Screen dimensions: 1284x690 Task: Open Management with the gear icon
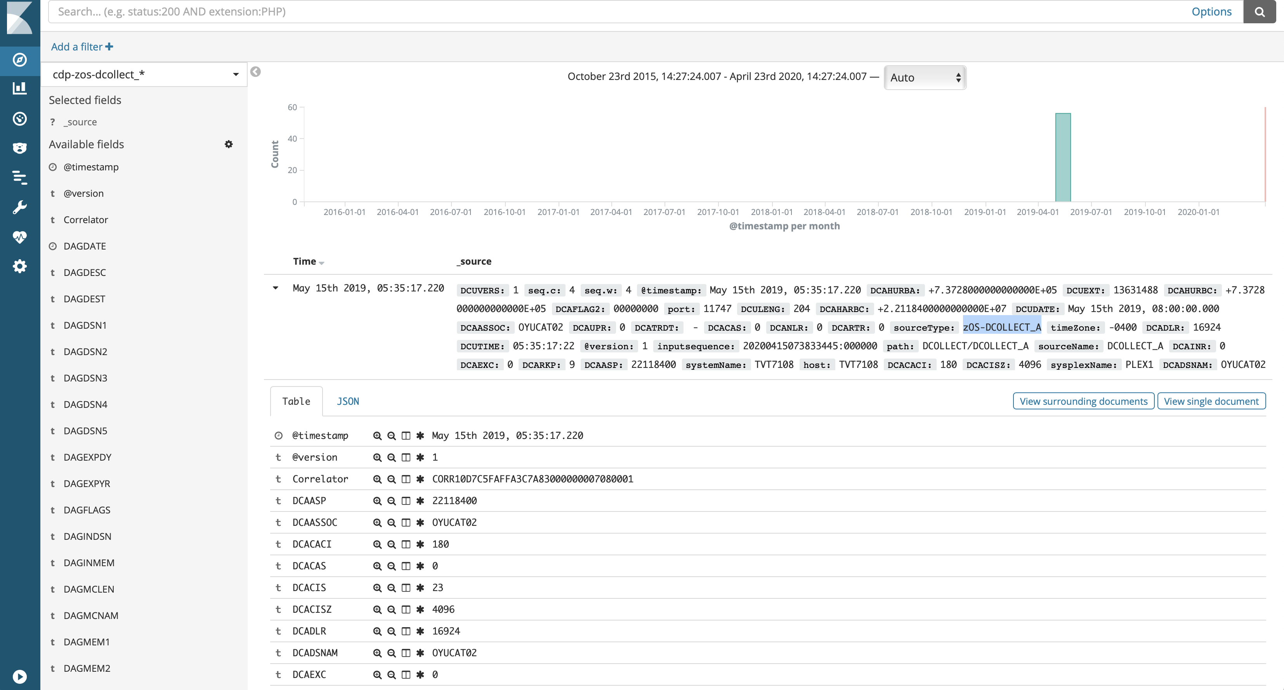coord(20,266)
